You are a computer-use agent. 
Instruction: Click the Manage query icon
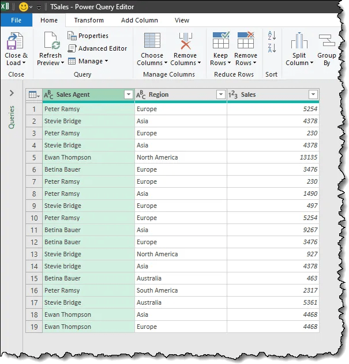click(x=72, y=61)
